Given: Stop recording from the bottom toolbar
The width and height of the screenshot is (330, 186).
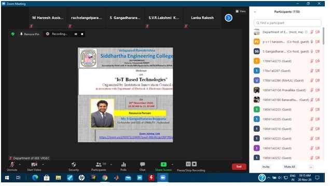Looking at the screenshot, I should tap(194, 164).
